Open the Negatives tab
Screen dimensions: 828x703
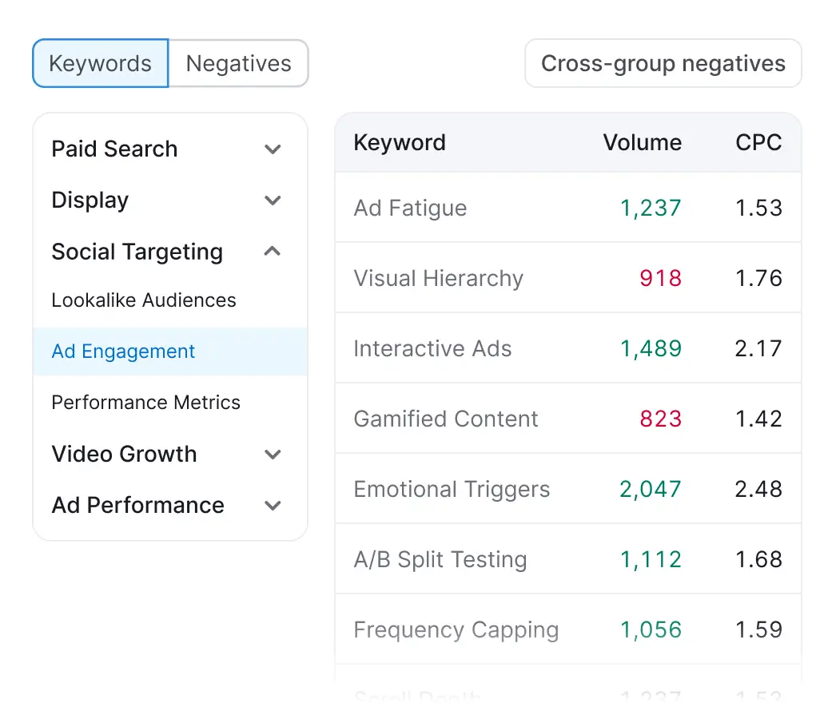tap(238, 64)
